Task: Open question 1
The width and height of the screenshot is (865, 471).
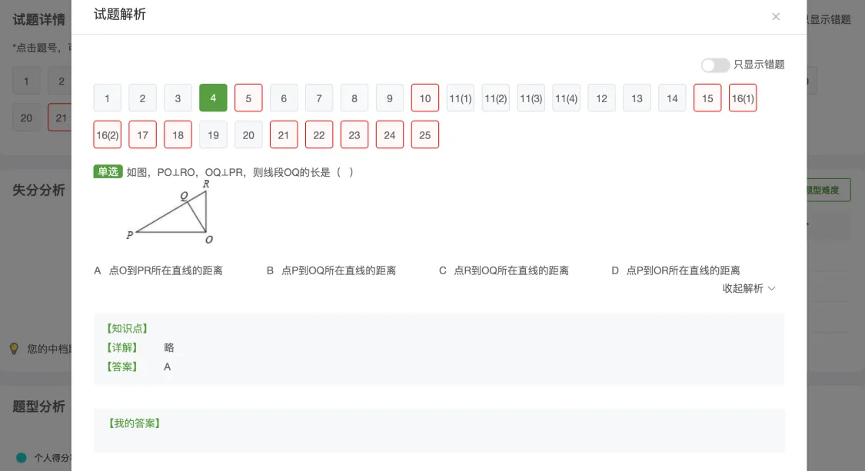Action: (107, 98)
